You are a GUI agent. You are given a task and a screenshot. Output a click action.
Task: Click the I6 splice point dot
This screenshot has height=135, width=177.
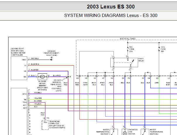(68, 77)
